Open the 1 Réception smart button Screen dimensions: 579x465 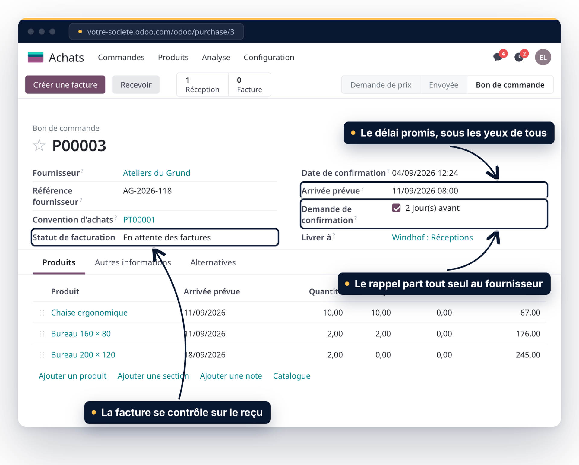tap(202, 85)
